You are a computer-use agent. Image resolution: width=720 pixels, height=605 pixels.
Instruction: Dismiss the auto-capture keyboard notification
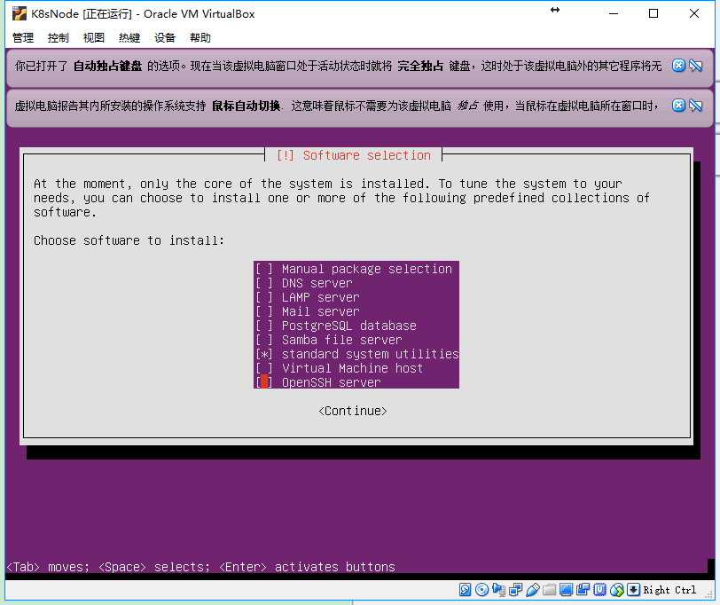[678, 66]
